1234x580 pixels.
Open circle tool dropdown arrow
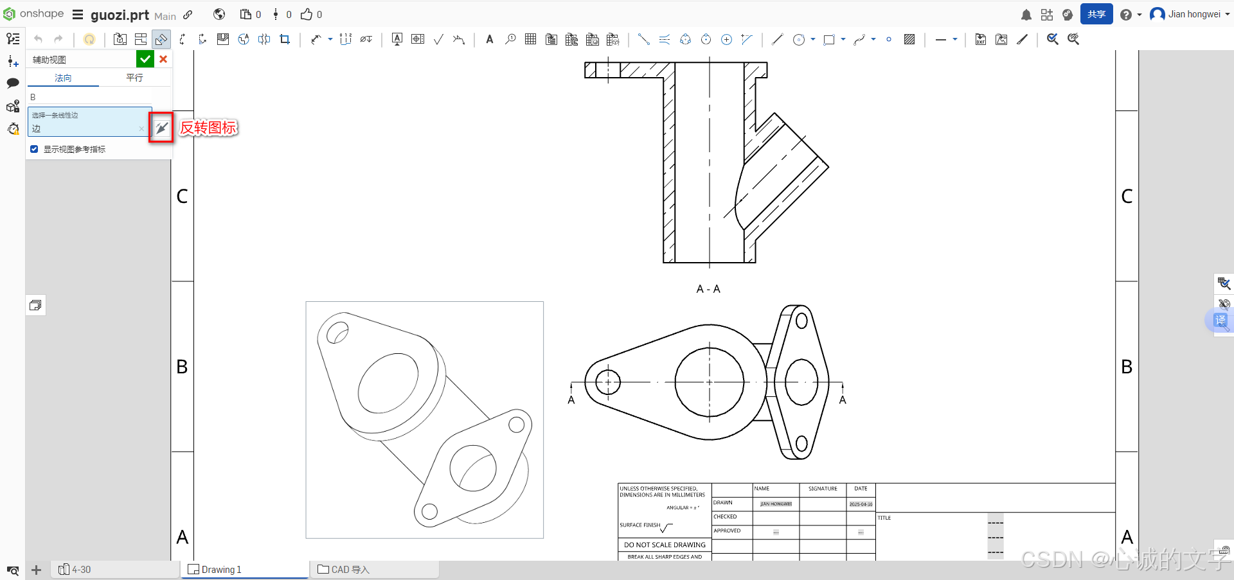click(x=813, y=39)
